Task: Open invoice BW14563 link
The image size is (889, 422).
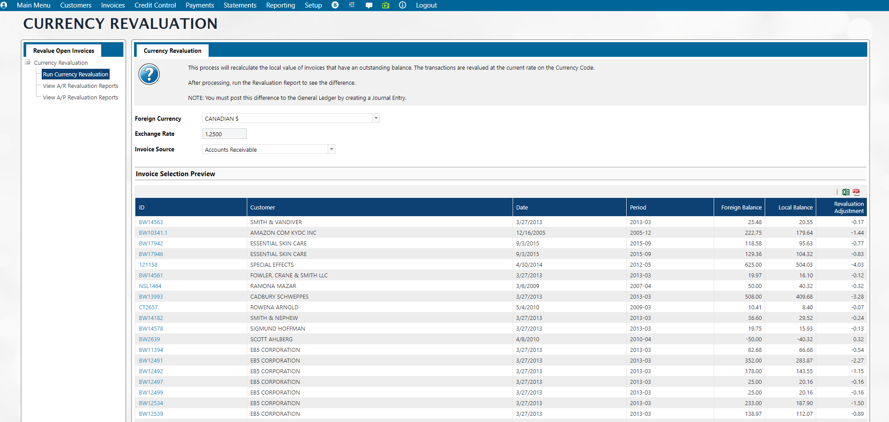Action: coord(151,222)
